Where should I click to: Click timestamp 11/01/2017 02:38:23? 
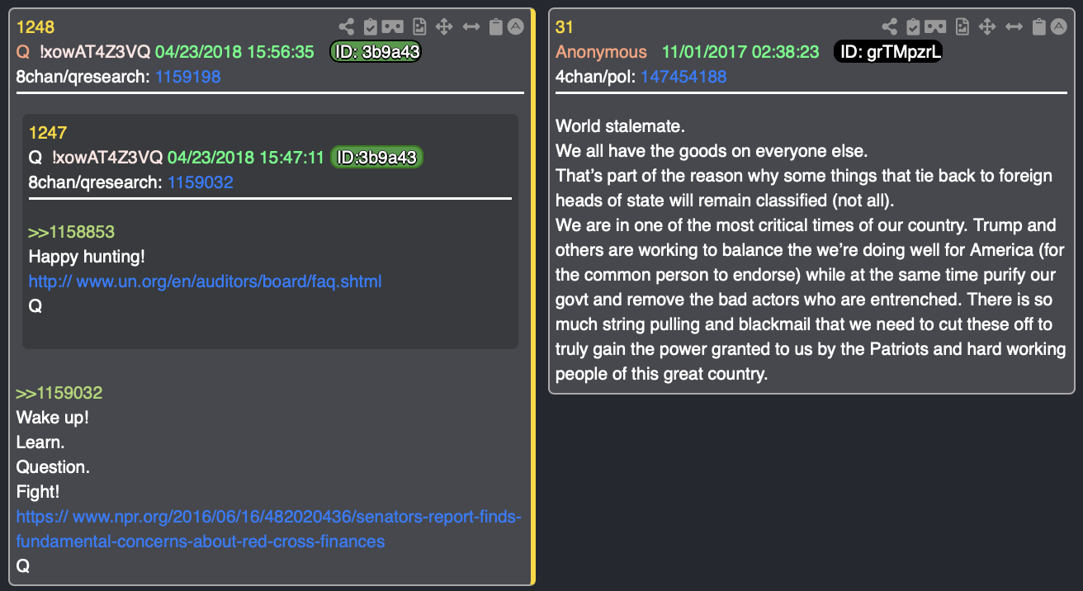point(740,52)
